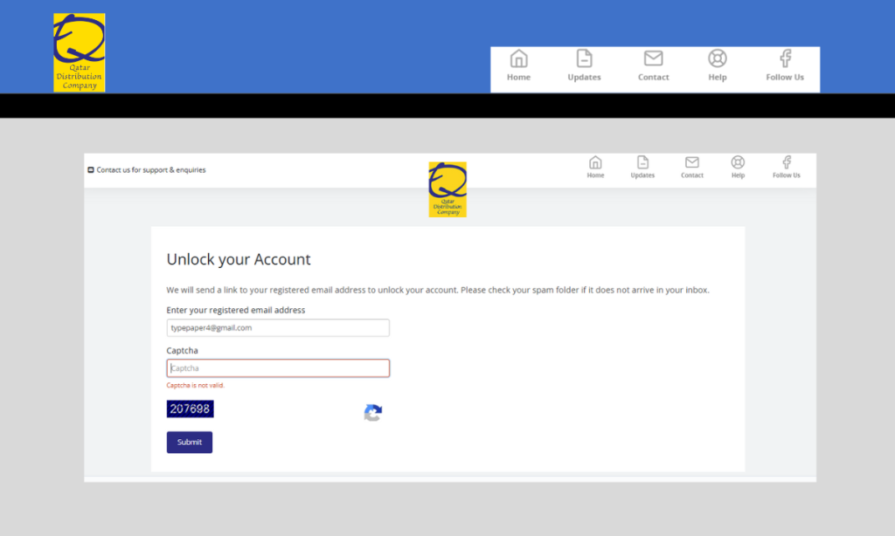This screenshot has width=895, height=536.
Task: Click the small icon beside 'Contact us for support'
Action: [x=91, y=170]
